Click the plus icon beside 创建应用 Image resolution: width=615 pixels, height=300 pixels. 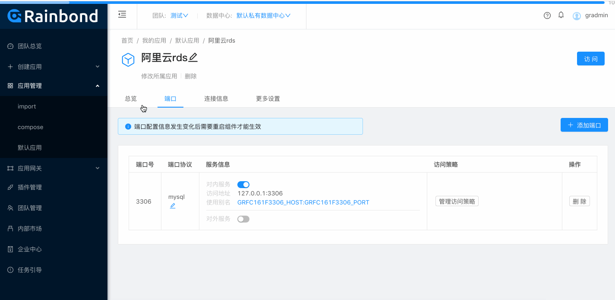coord(10,67)
